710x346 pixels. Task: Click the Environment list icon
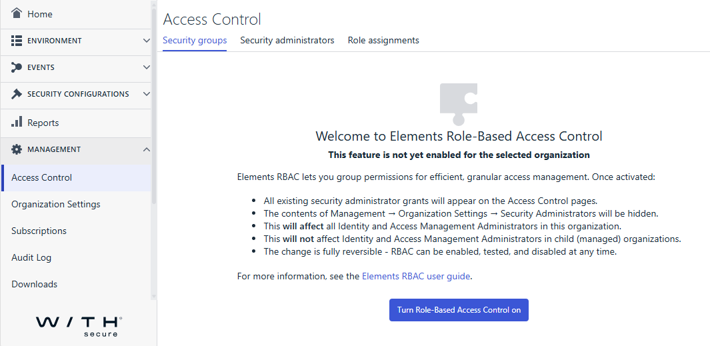pyautogui.click(x=17, y=40)
